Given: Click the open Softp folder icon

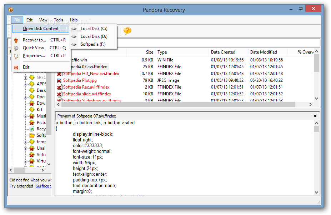Looking at the screenshot, I should 32,135.
